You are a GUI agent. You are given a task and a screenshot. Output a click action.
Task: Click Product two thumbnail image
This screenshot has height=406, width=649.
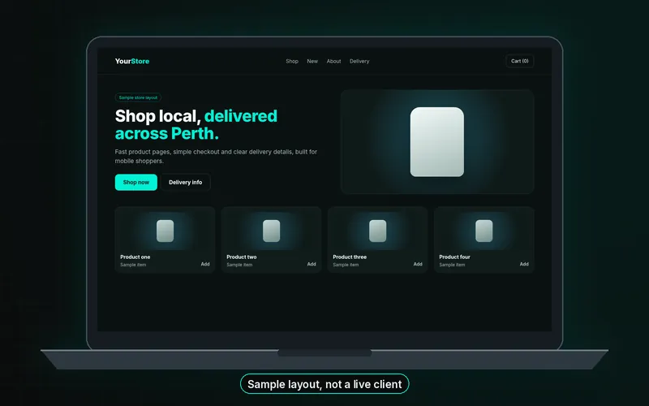[x=271, y=231]
